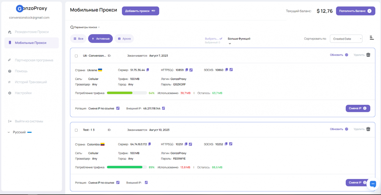
Task: Click trash icon for Test - 1 3 proxy
Action: (368, 129)
